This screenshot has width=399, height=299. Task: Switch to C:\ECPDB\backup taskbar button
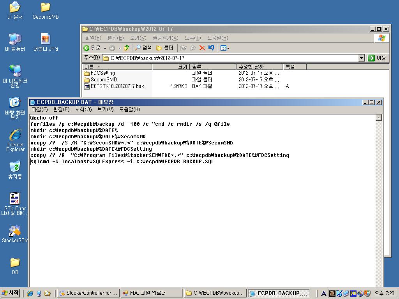215,293
